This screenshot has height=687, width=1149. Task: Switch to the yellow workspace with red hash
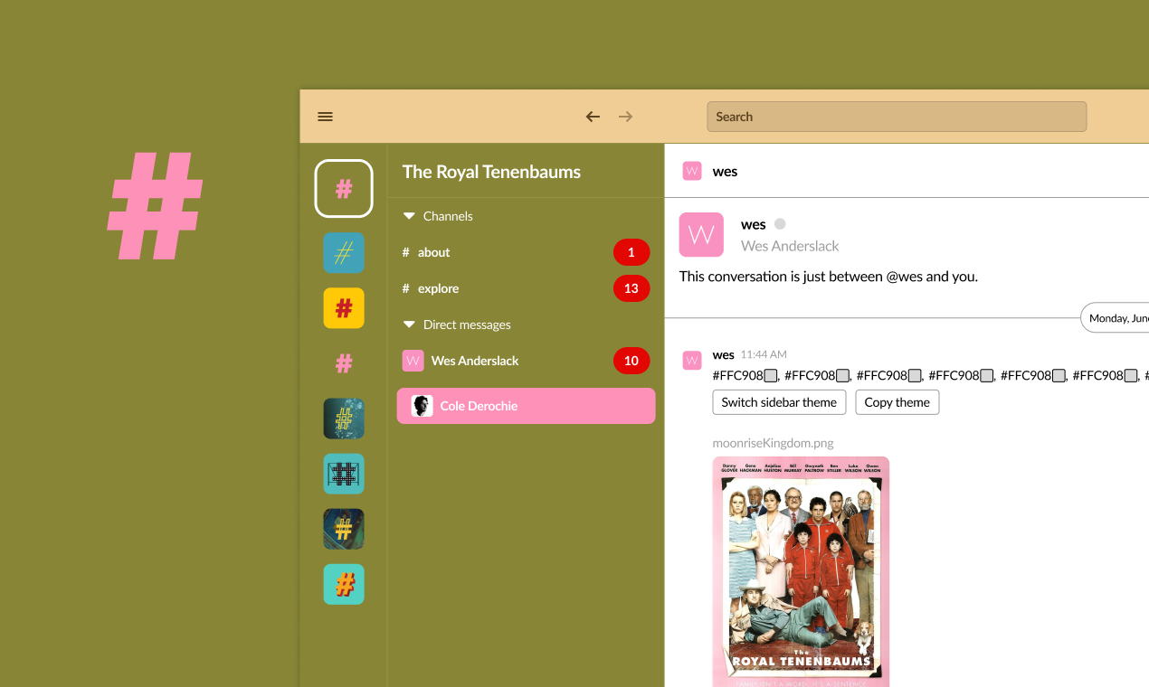pos(344,308)
